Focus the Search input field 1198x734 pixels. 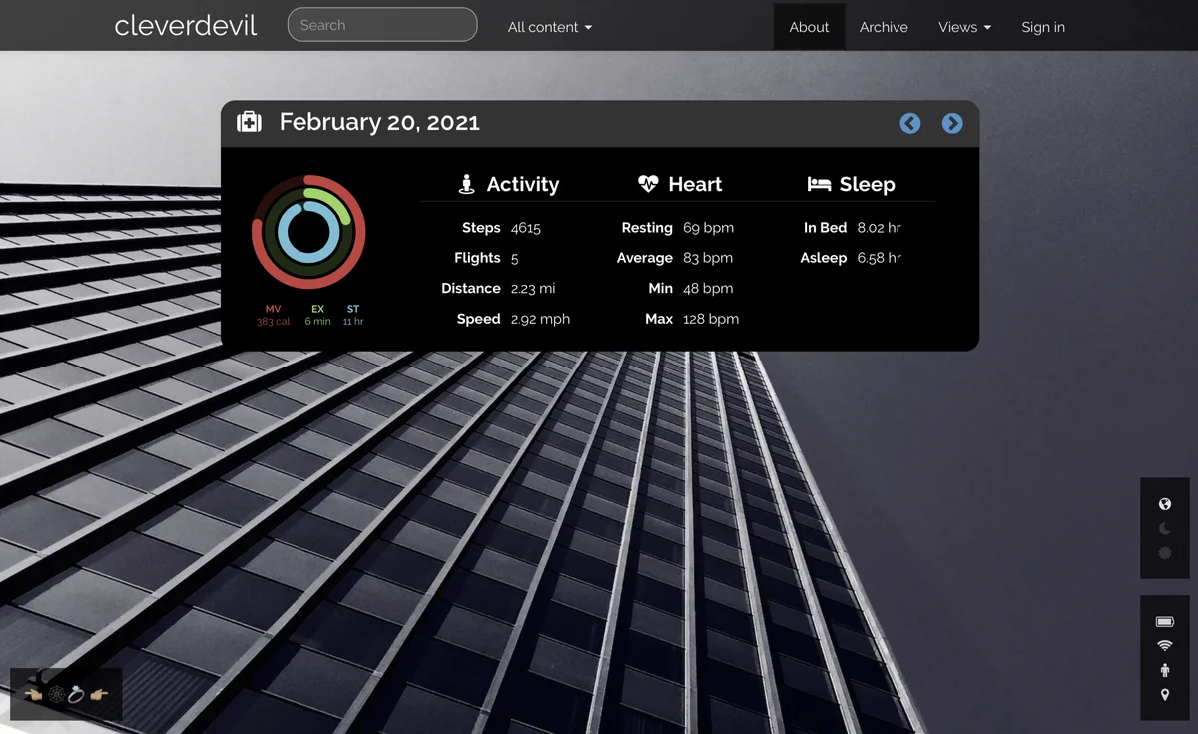pos(382,25)
